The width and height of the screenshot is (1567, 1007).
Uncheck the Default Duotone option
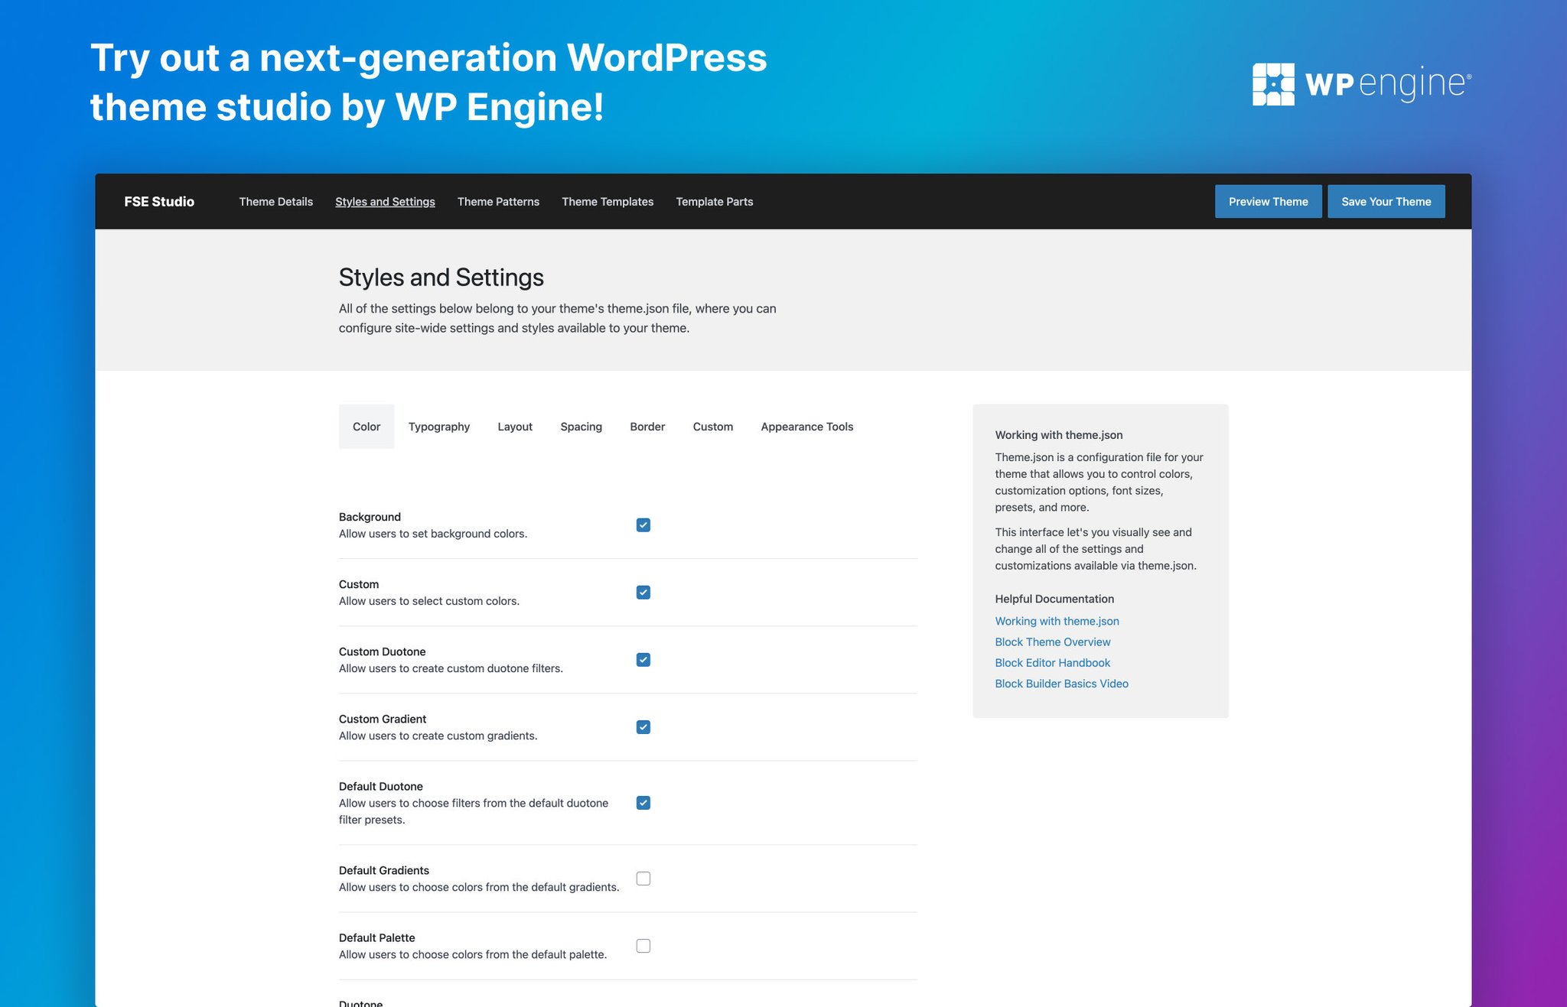click(x=643, y=803)
